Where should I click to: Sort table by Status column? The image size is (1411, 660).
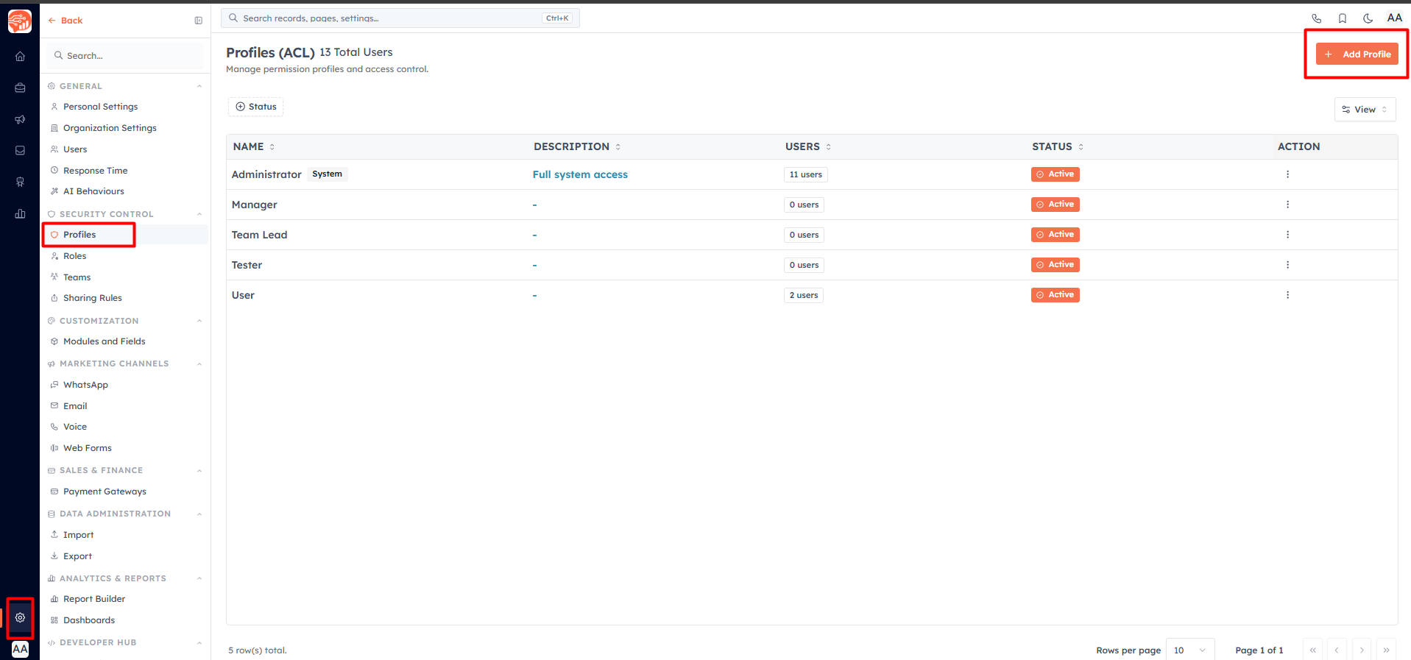click(1058, 146)
